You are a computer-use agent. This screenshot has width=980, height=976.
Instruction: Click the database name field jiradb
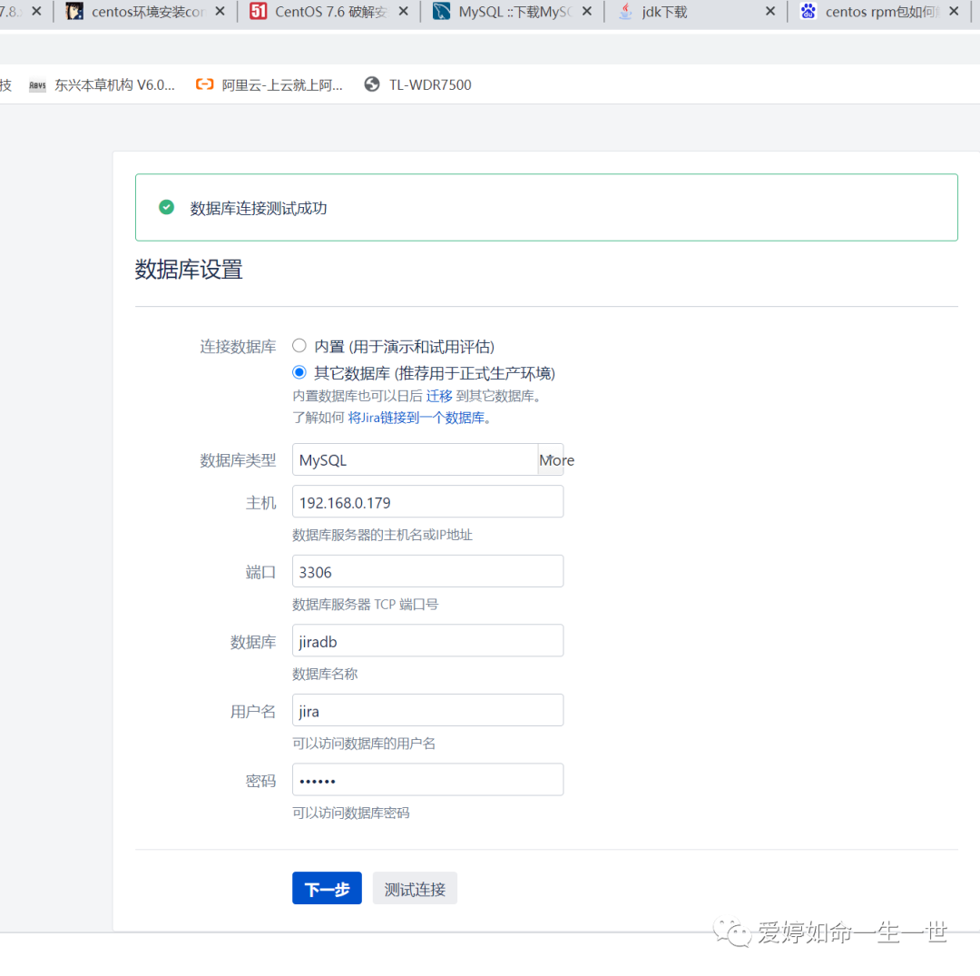click(427, 640)
